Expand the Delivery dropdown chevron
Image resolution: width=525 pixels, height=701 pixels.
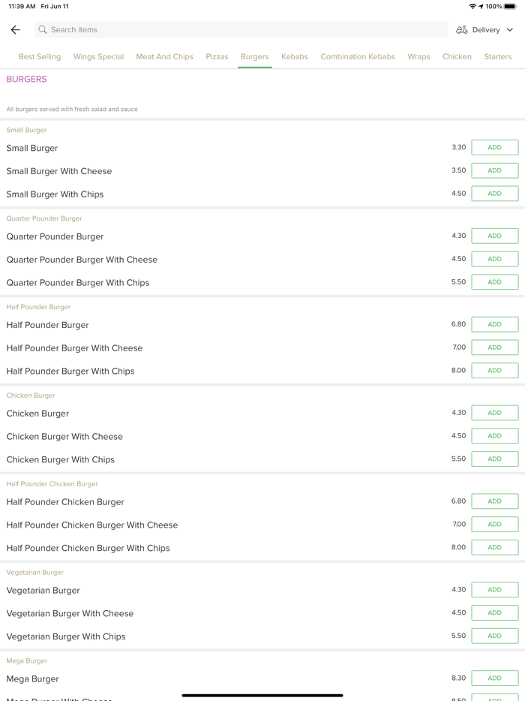pyautogui.click(x=510, y=30)
